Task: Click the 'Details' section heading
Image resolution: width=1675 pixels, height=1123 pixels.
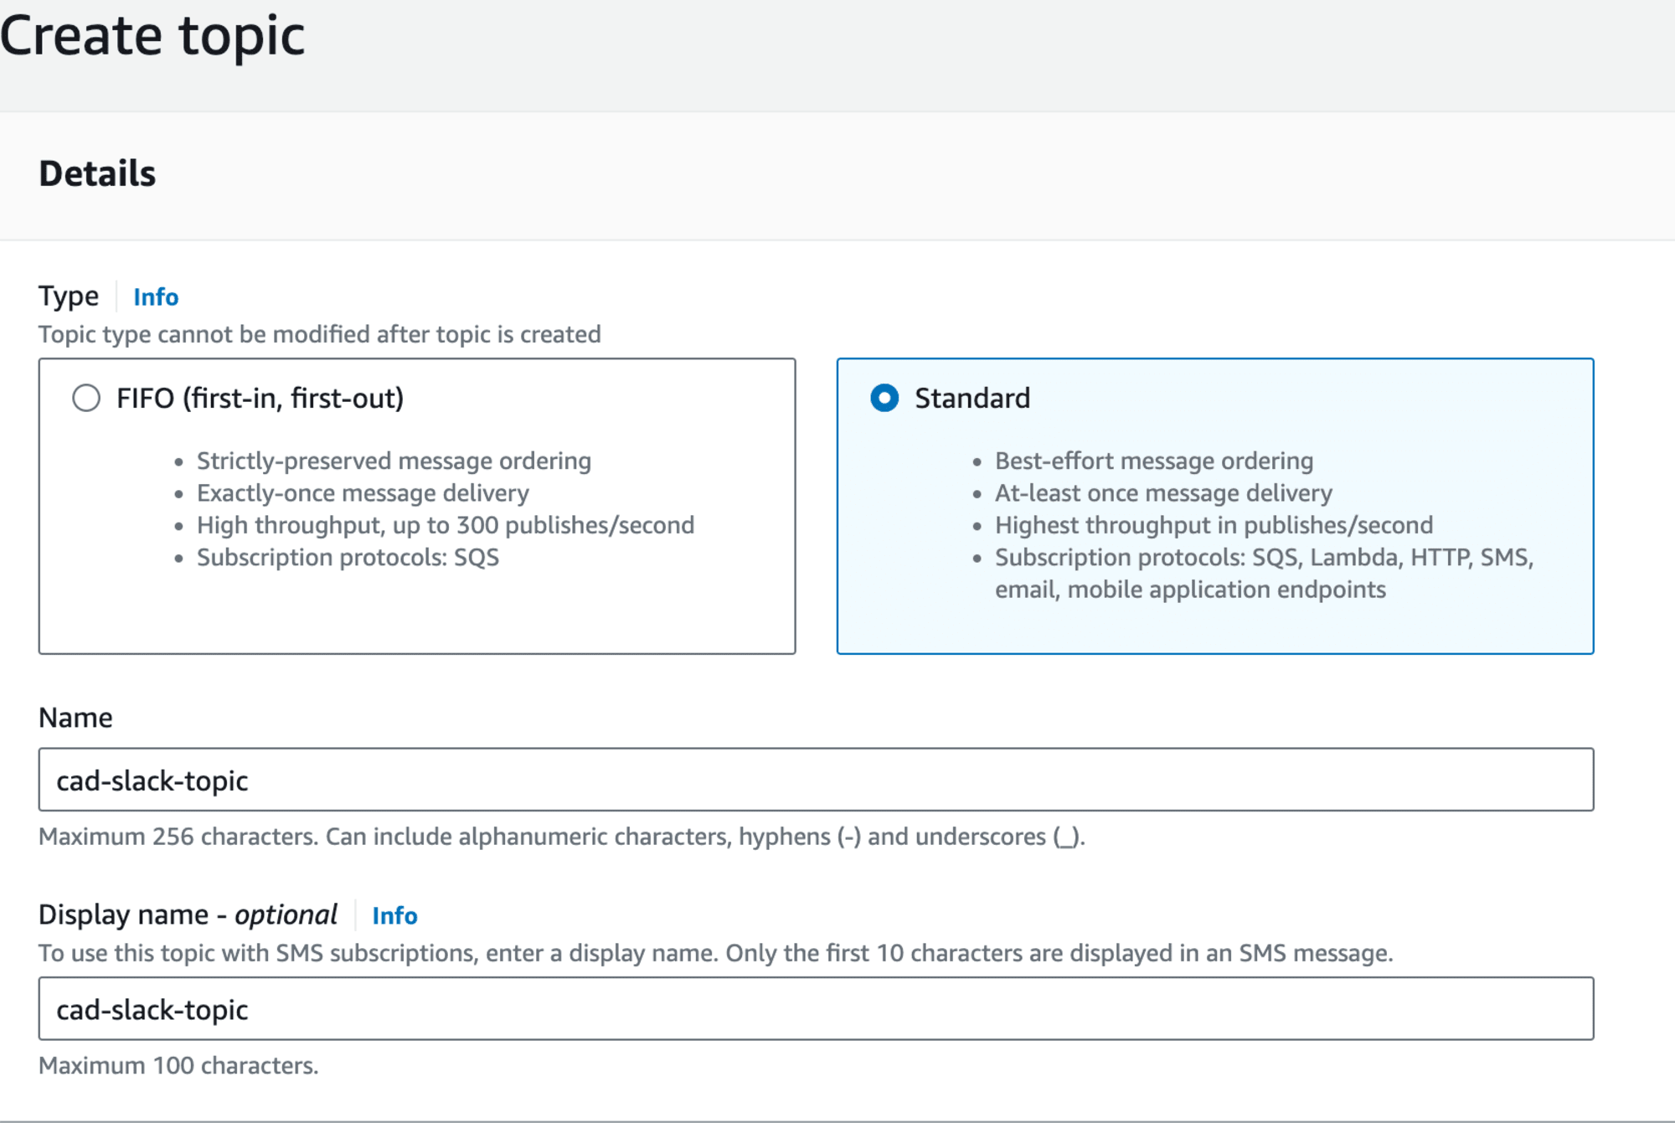Action: [97, 173]
